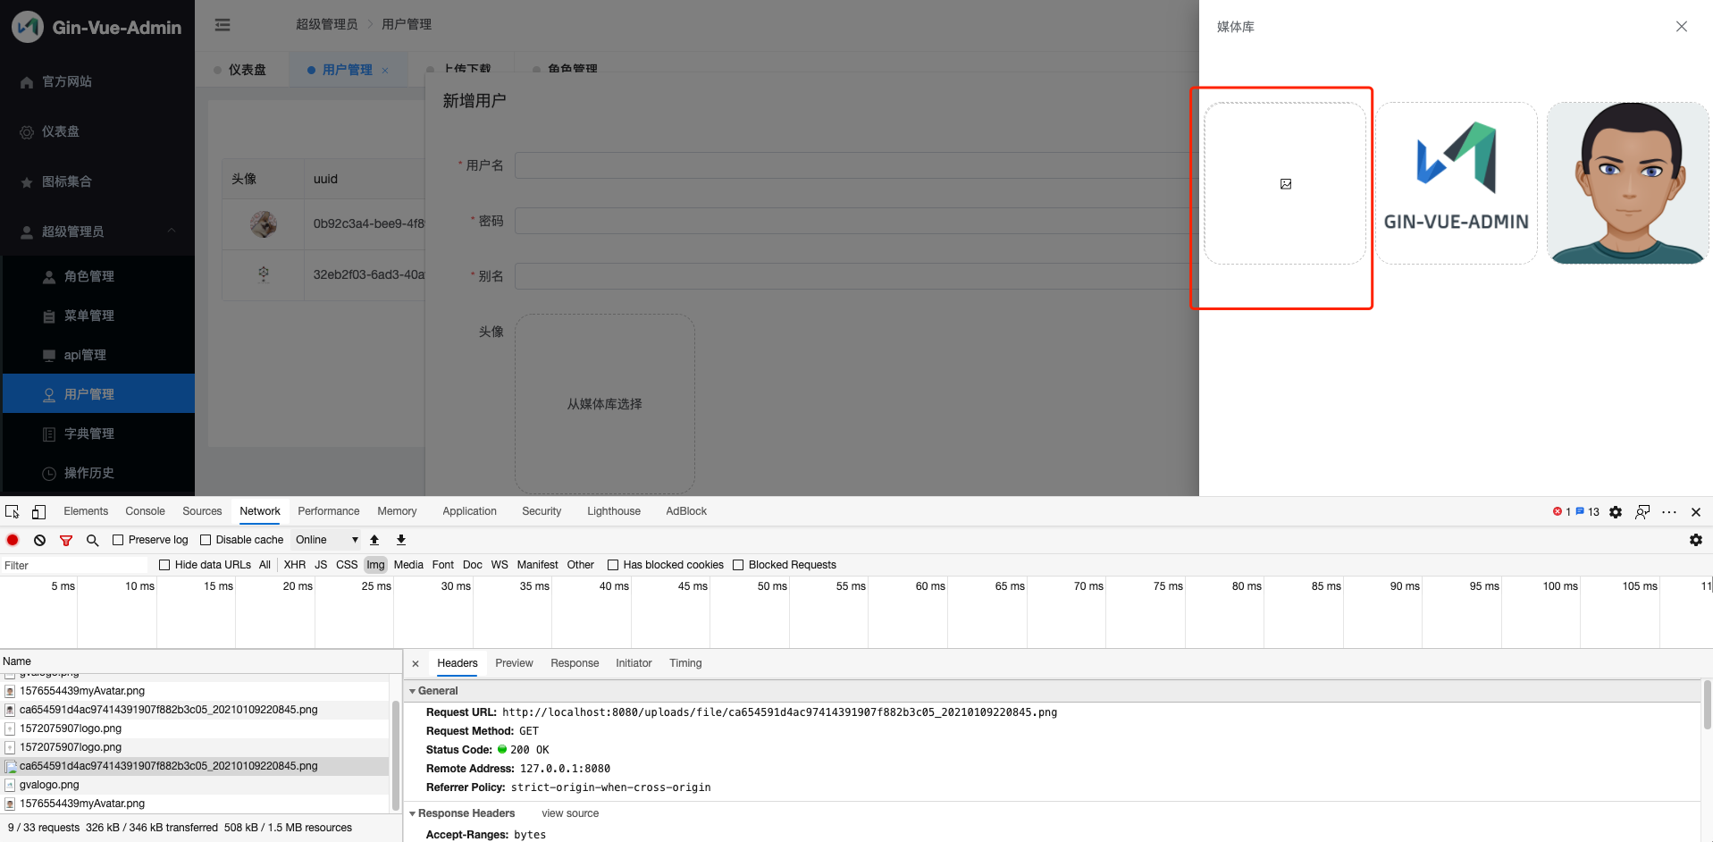Click the 从媒体库选择 avatar picker button
This screenshot has height=842, width=1713.
605,404
